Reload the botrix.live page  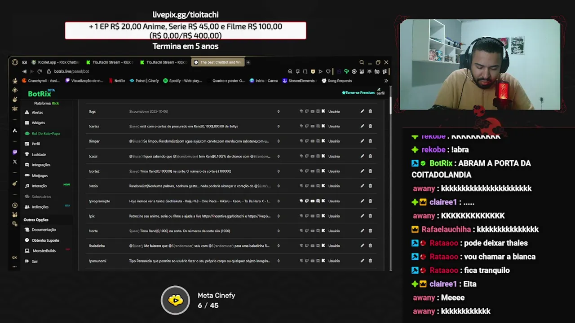tap(40, 71)
